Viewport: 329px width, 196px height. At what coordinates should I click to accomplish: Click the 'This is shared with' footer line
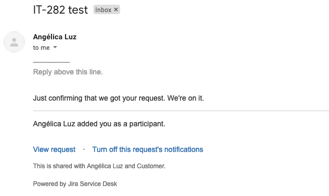(99, 166)
